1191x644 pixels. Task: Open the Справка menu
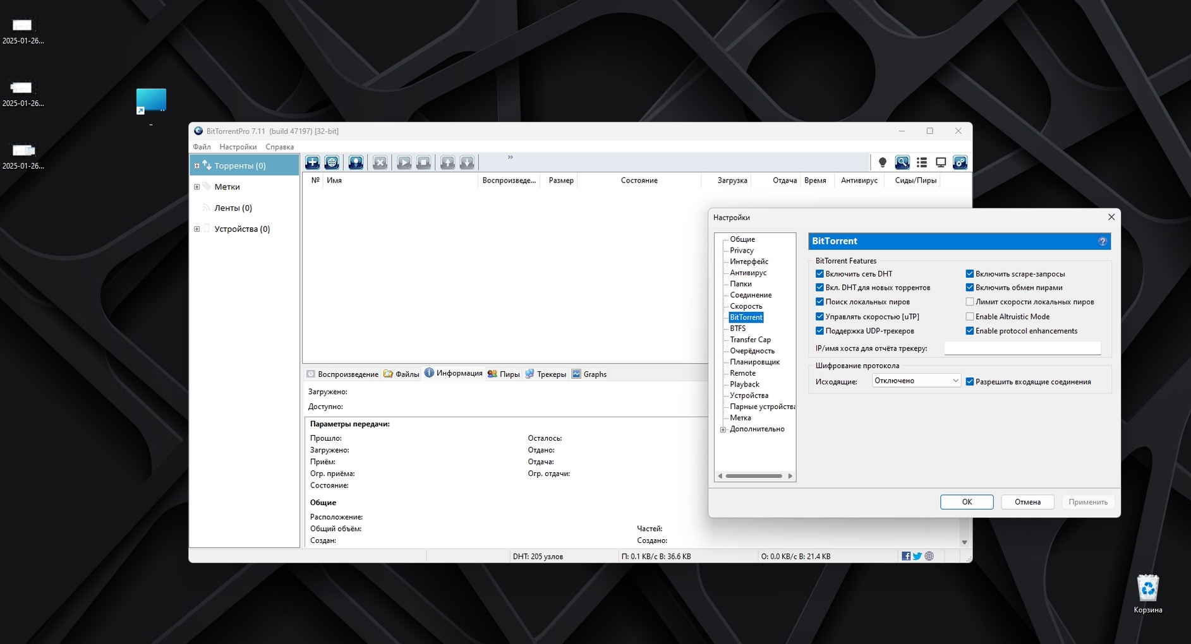pyautogui.click(x=280, y=147)
